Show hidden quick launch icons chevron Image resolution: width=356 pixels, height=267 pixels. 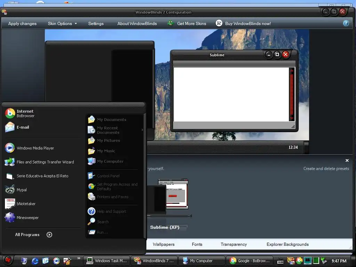point(79,258)
